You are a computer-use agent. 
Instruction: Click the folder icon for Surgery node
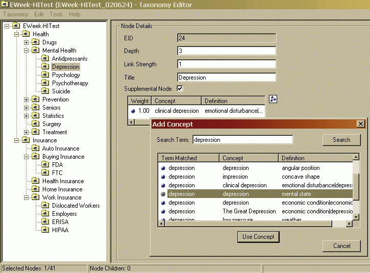[36, 124]
